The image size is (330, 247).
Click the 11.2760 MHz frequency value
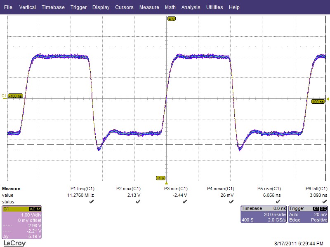pos(80,195)
